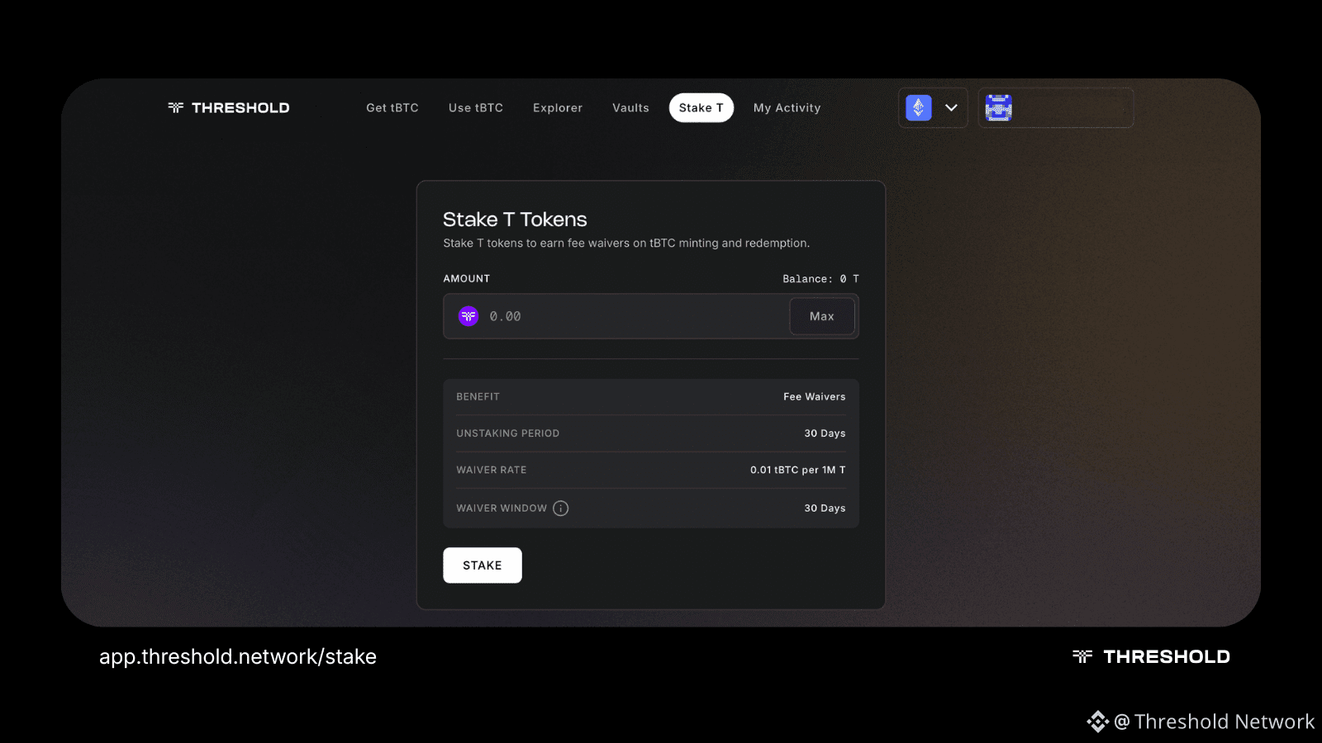Show Waiver Window info tooltip icon
The width and height of the screenshot is (1322, 743).
coord(561,509)
